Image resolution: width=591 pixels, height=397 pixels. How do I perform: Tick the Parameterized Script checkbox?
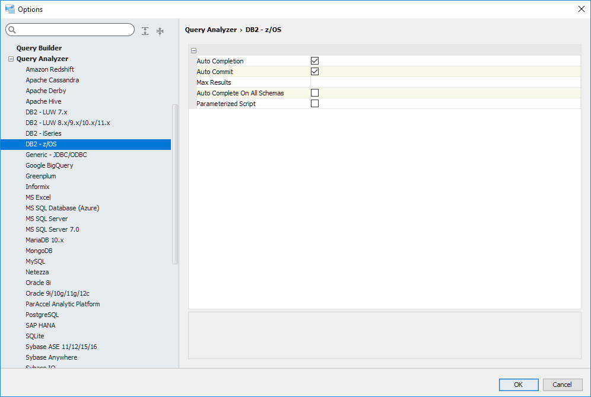pyautogui.click(x=315, y=104)
